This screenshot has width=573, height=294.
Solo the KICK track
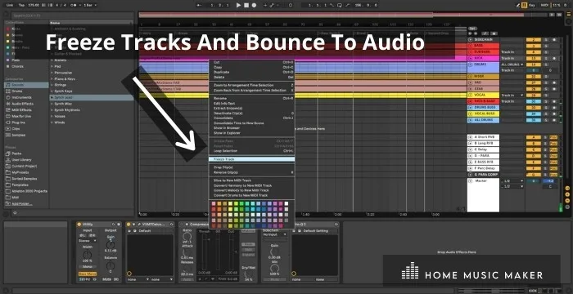click(546, 58)
